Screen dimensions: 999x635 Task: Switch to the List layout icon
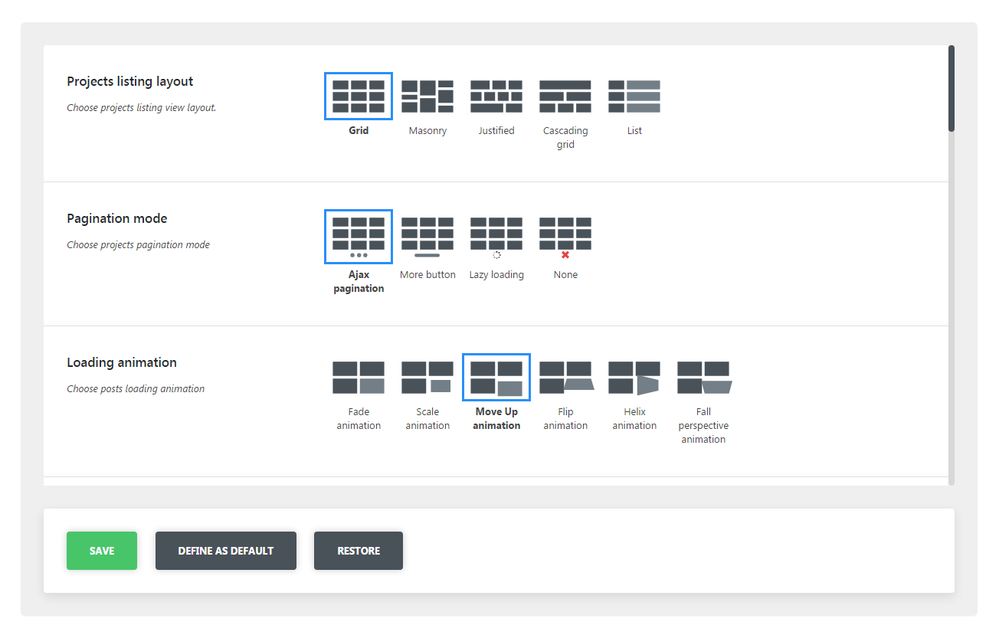[634, 97]
